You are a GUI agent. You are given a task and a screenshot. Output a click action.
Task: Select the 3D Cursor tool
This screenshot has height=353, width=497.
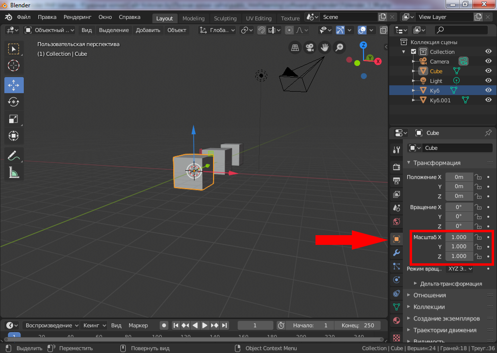[x=14, y=65]
